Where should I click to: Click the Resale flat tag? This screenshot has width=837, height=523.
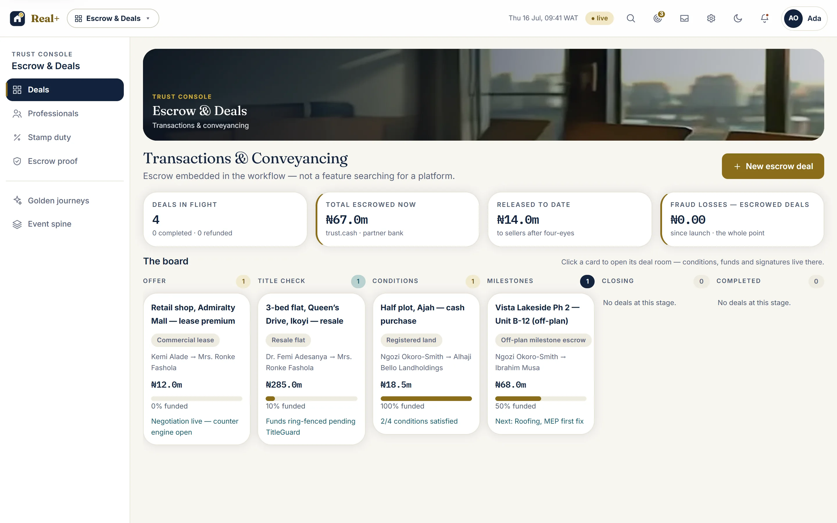click(x=288, y=340)
